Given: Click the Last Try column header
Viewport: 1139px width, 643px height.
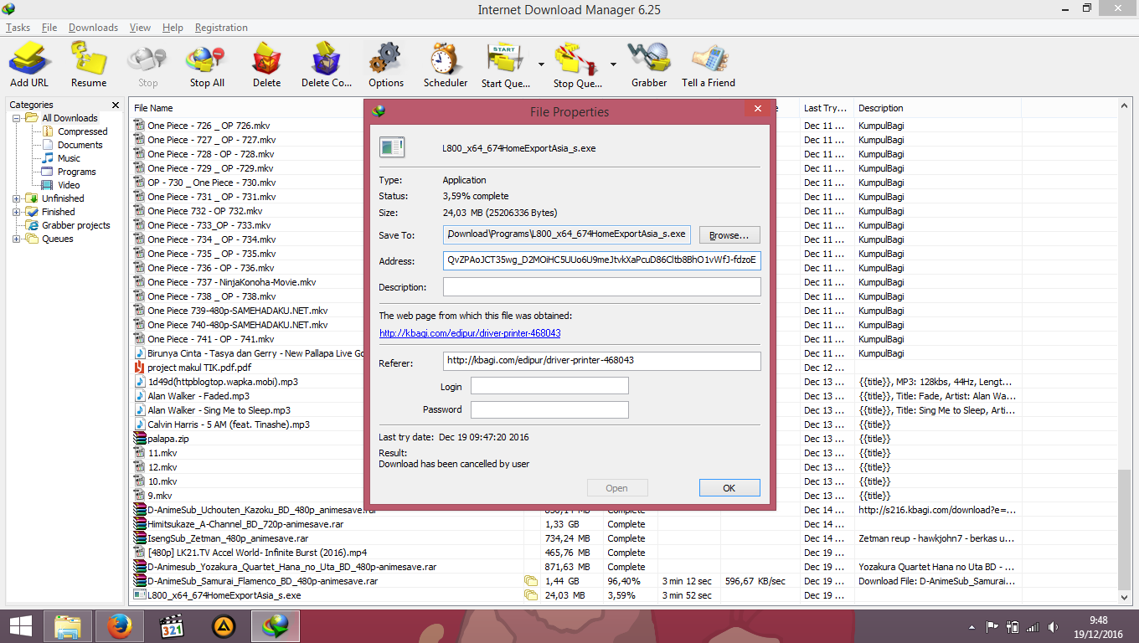Looking at the screenshot, I should tap(825, 108).
